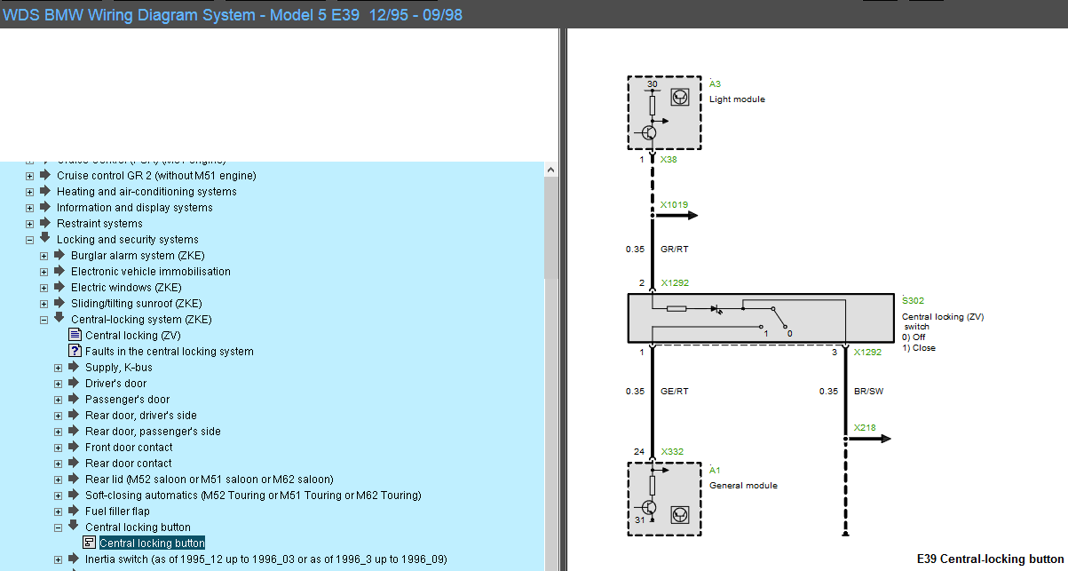Click the vertical splitter between panels

coord(563,299)
